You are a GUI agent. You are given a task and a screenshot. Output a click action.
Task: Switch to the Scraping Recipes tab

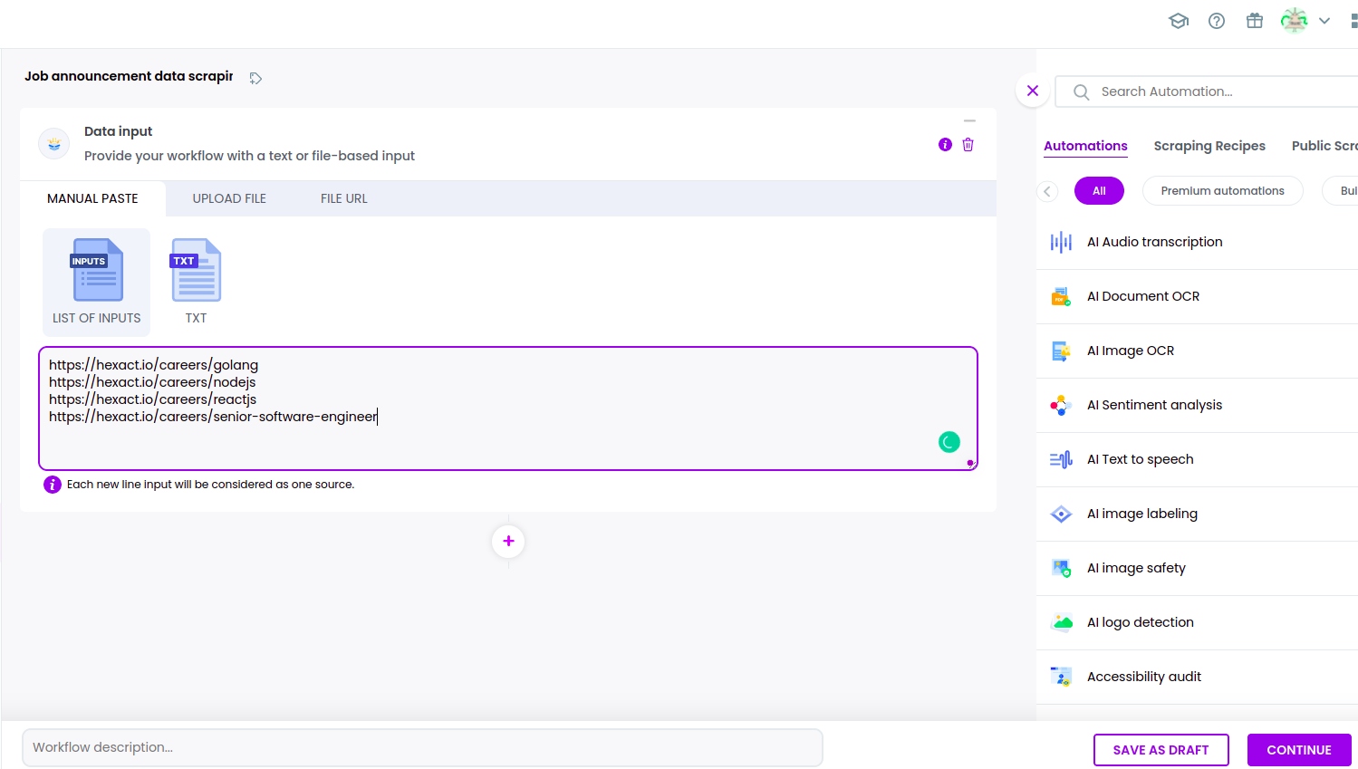pyautogui.click(x=1209, y=146)
